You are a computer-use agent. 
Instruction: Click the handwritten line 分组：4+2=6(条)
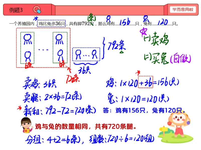[x=53, y=139]
